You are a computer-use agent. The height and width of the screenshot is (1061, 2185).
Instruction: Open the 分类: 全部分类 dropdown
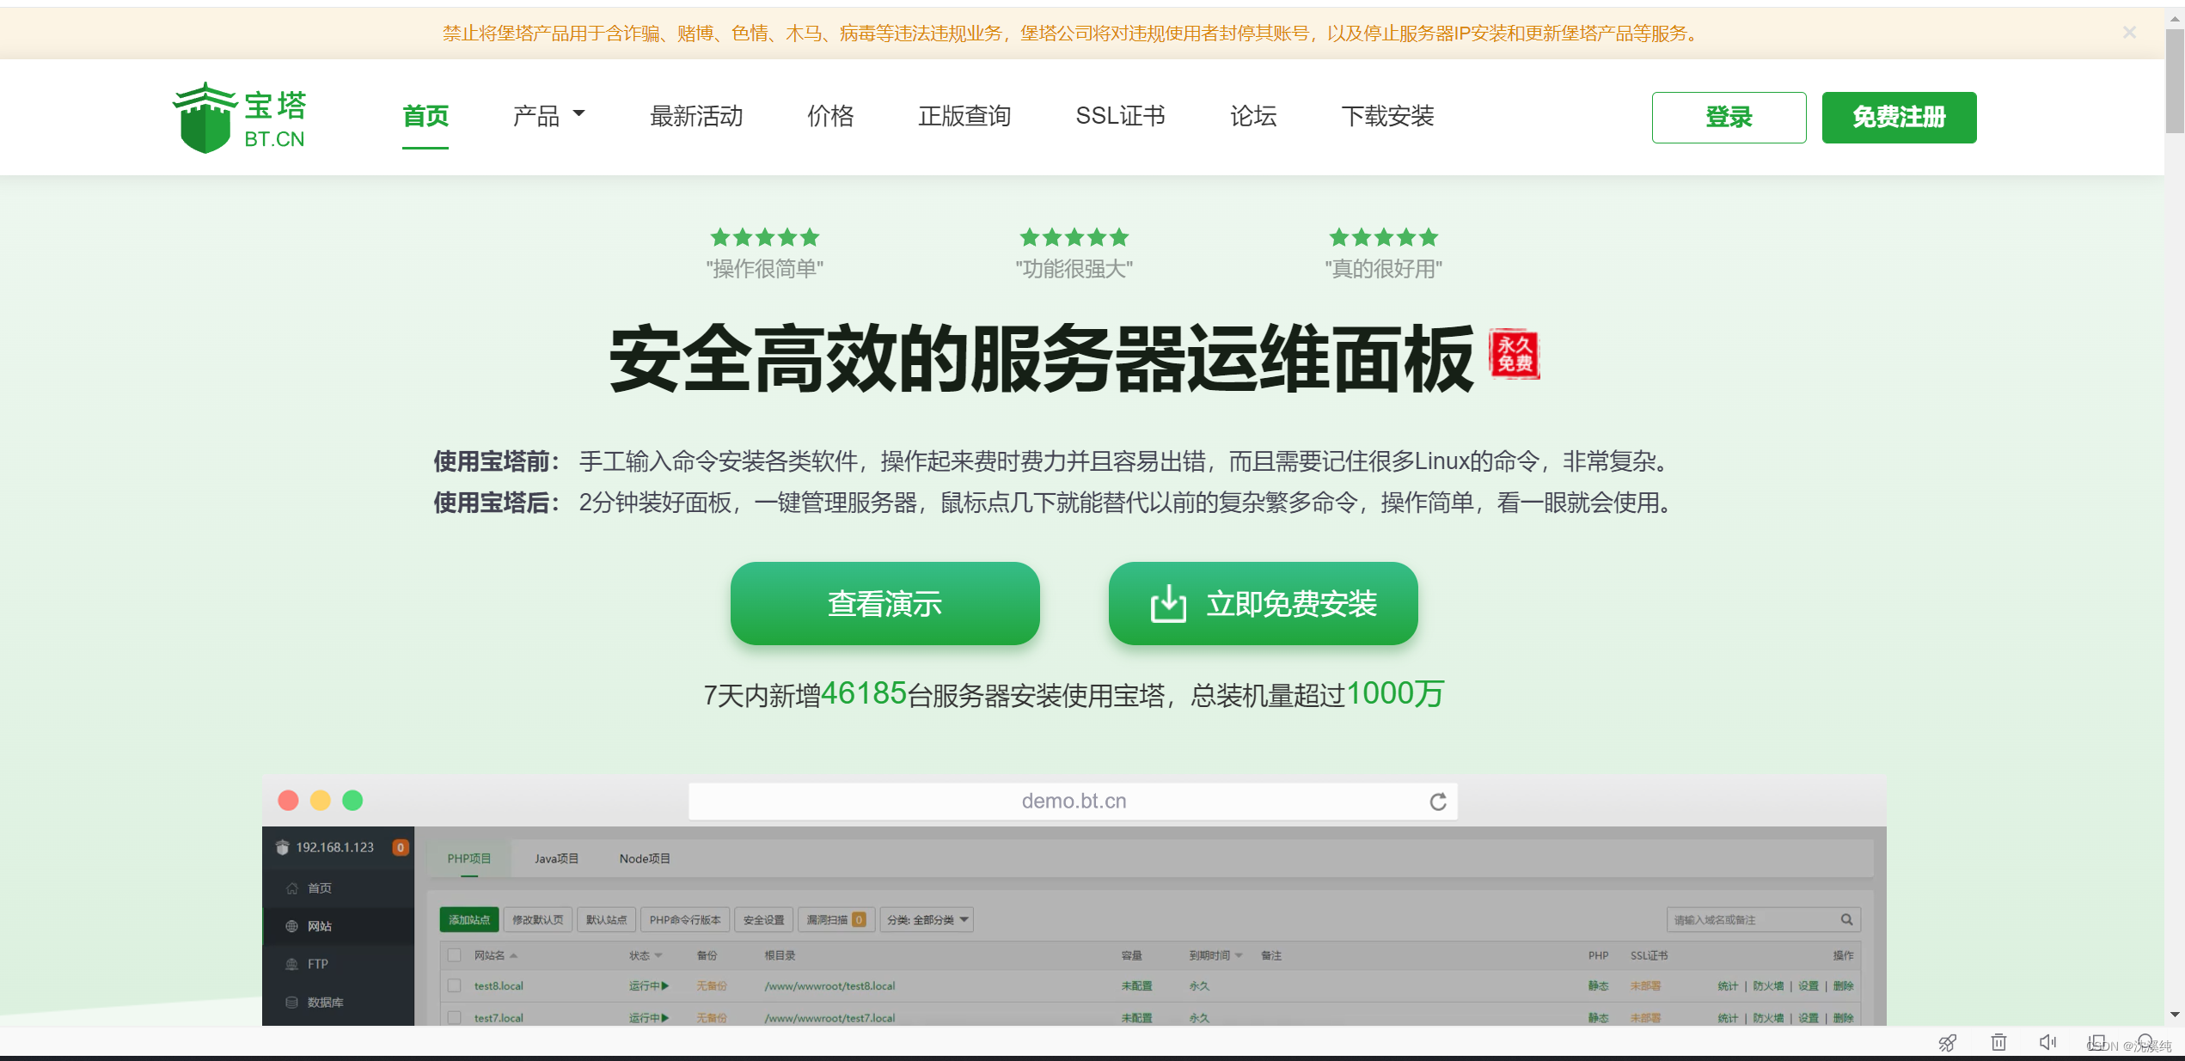[927, 920]
